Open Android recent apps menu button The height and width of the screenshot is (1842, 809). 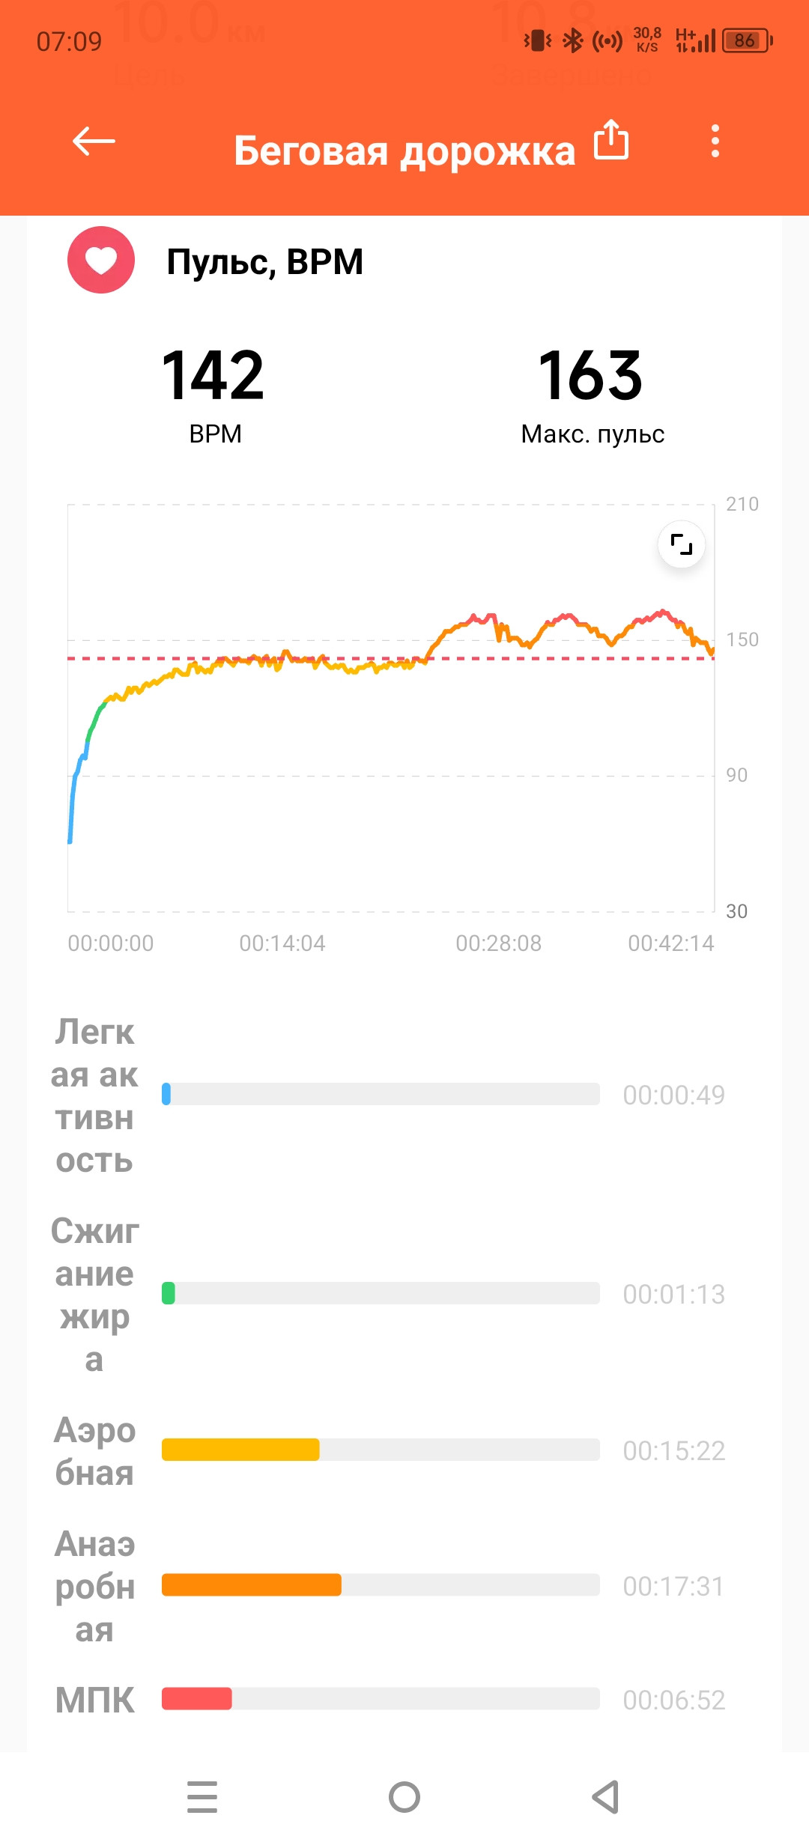202,1797
